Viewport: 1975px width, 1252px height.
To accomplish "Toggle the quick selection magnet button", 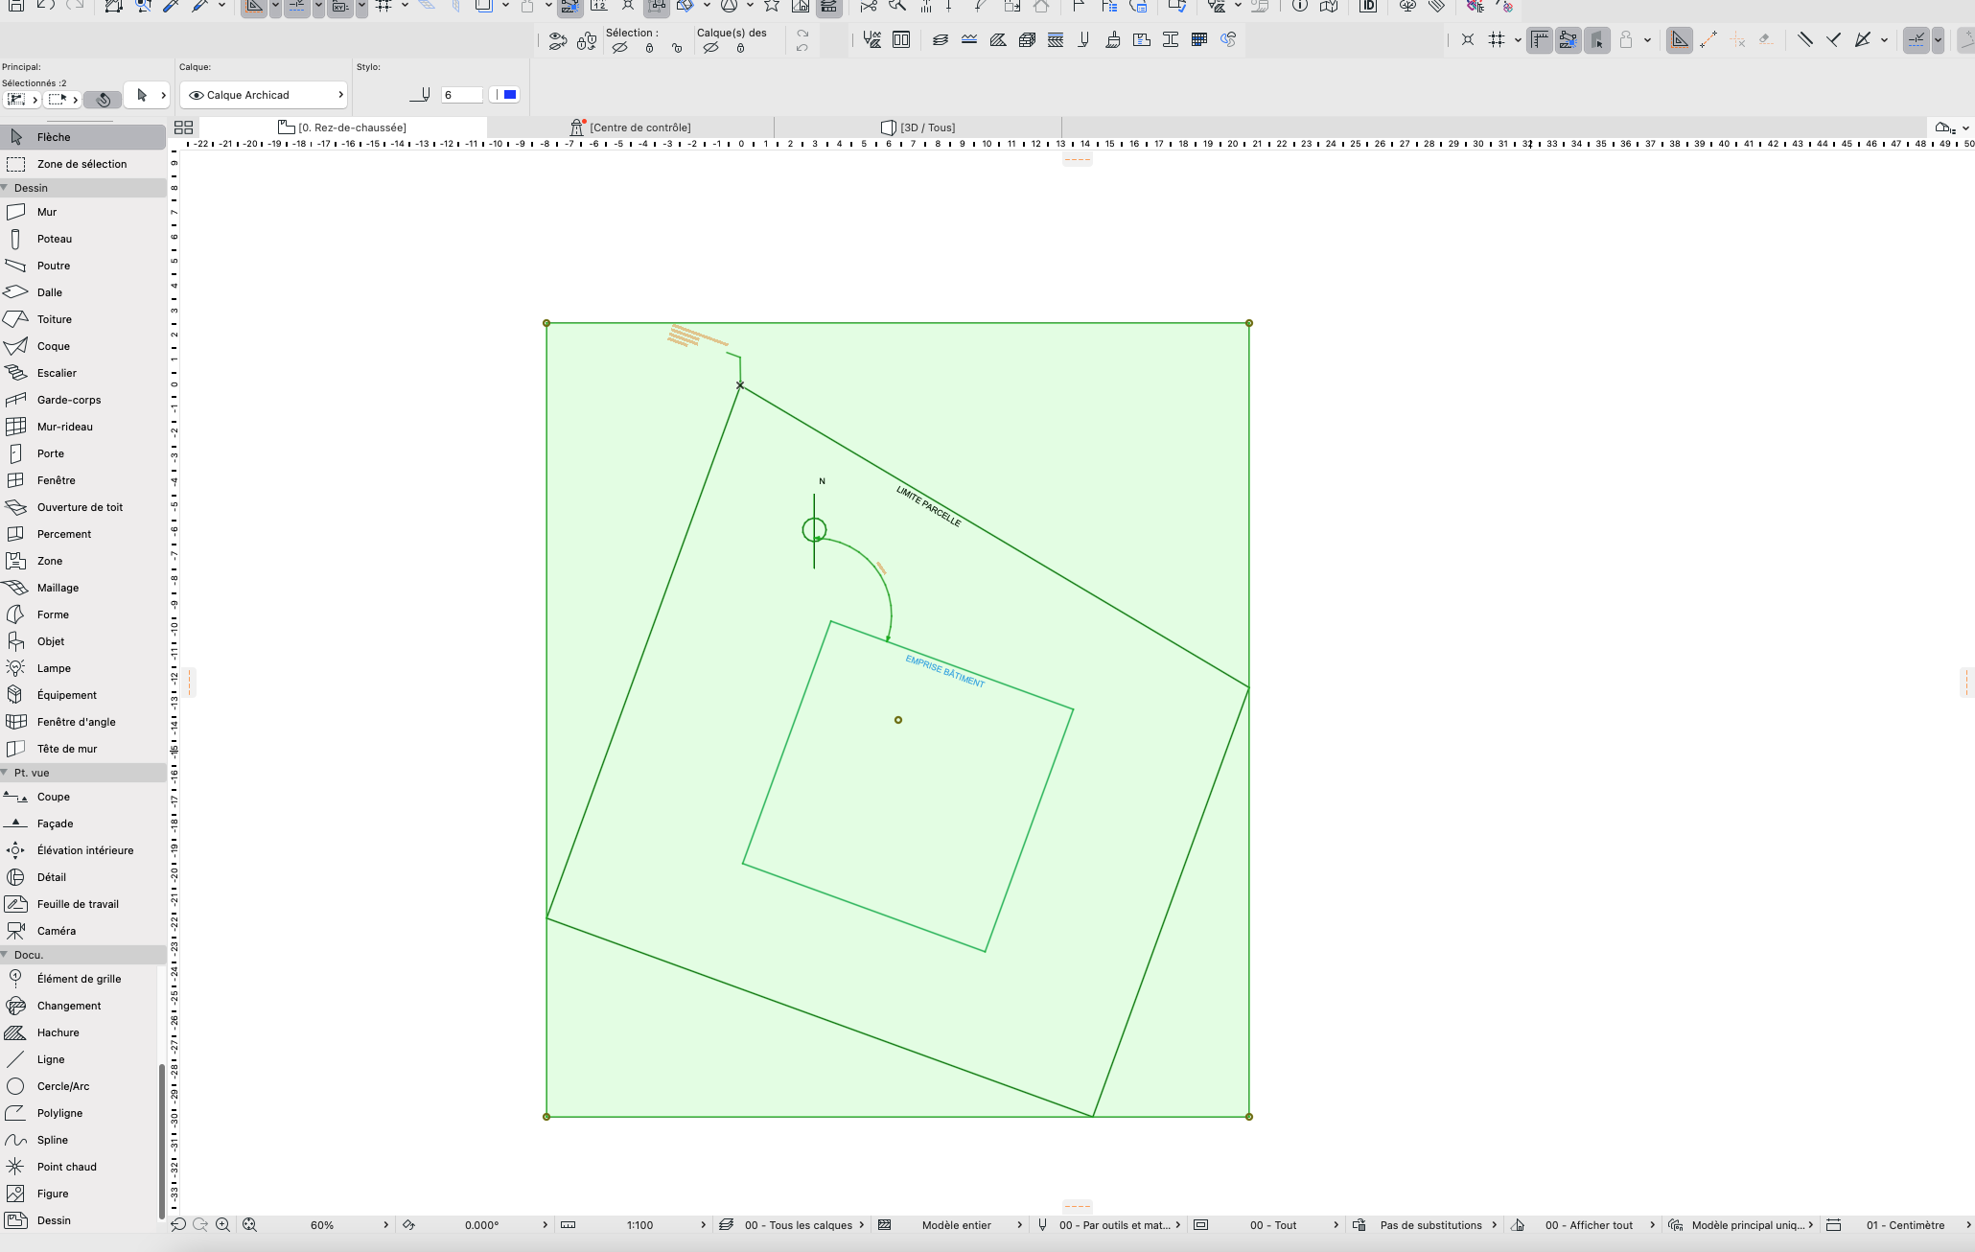I will coord(104,99).
